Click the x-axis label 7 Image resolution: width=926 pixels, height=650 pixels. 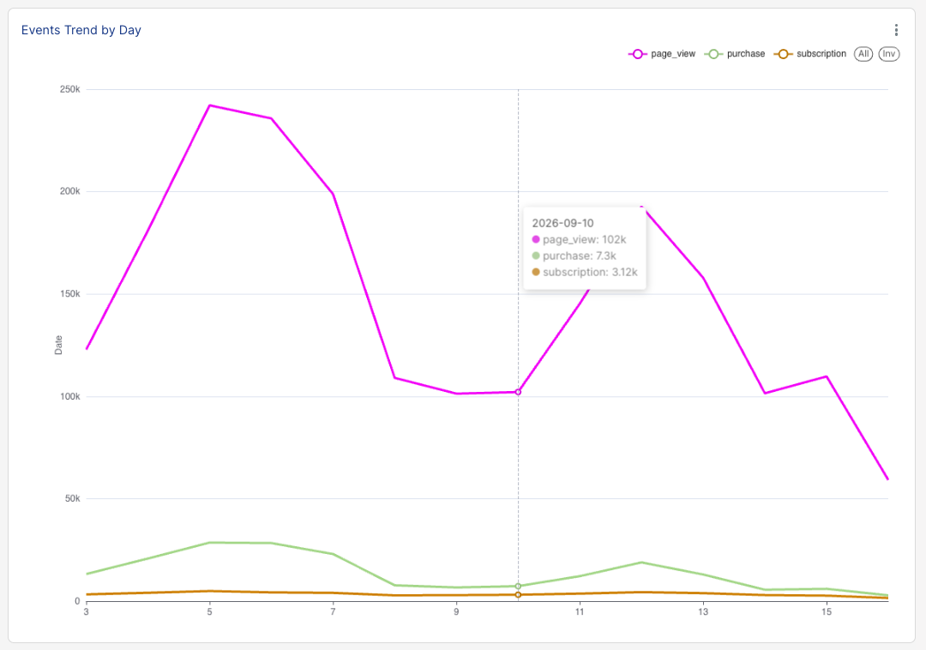pyautogui.click(x=333, y=611)
